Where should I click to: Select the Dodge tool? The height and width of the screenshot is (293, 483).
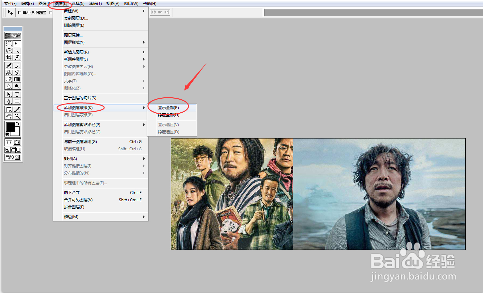17,86
